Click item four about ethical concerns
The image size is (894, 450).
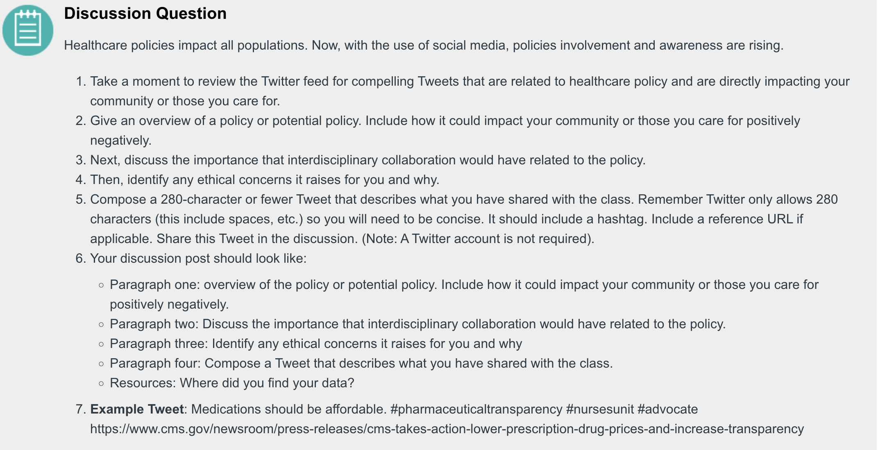point(265,180)
